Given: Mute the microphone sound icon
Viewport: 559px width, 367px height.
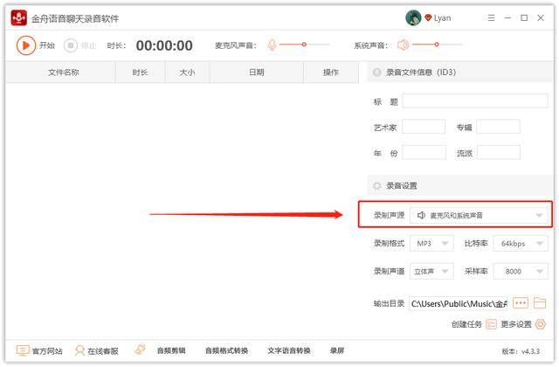Looking at the screenshot, I should [x=272, y=45].
